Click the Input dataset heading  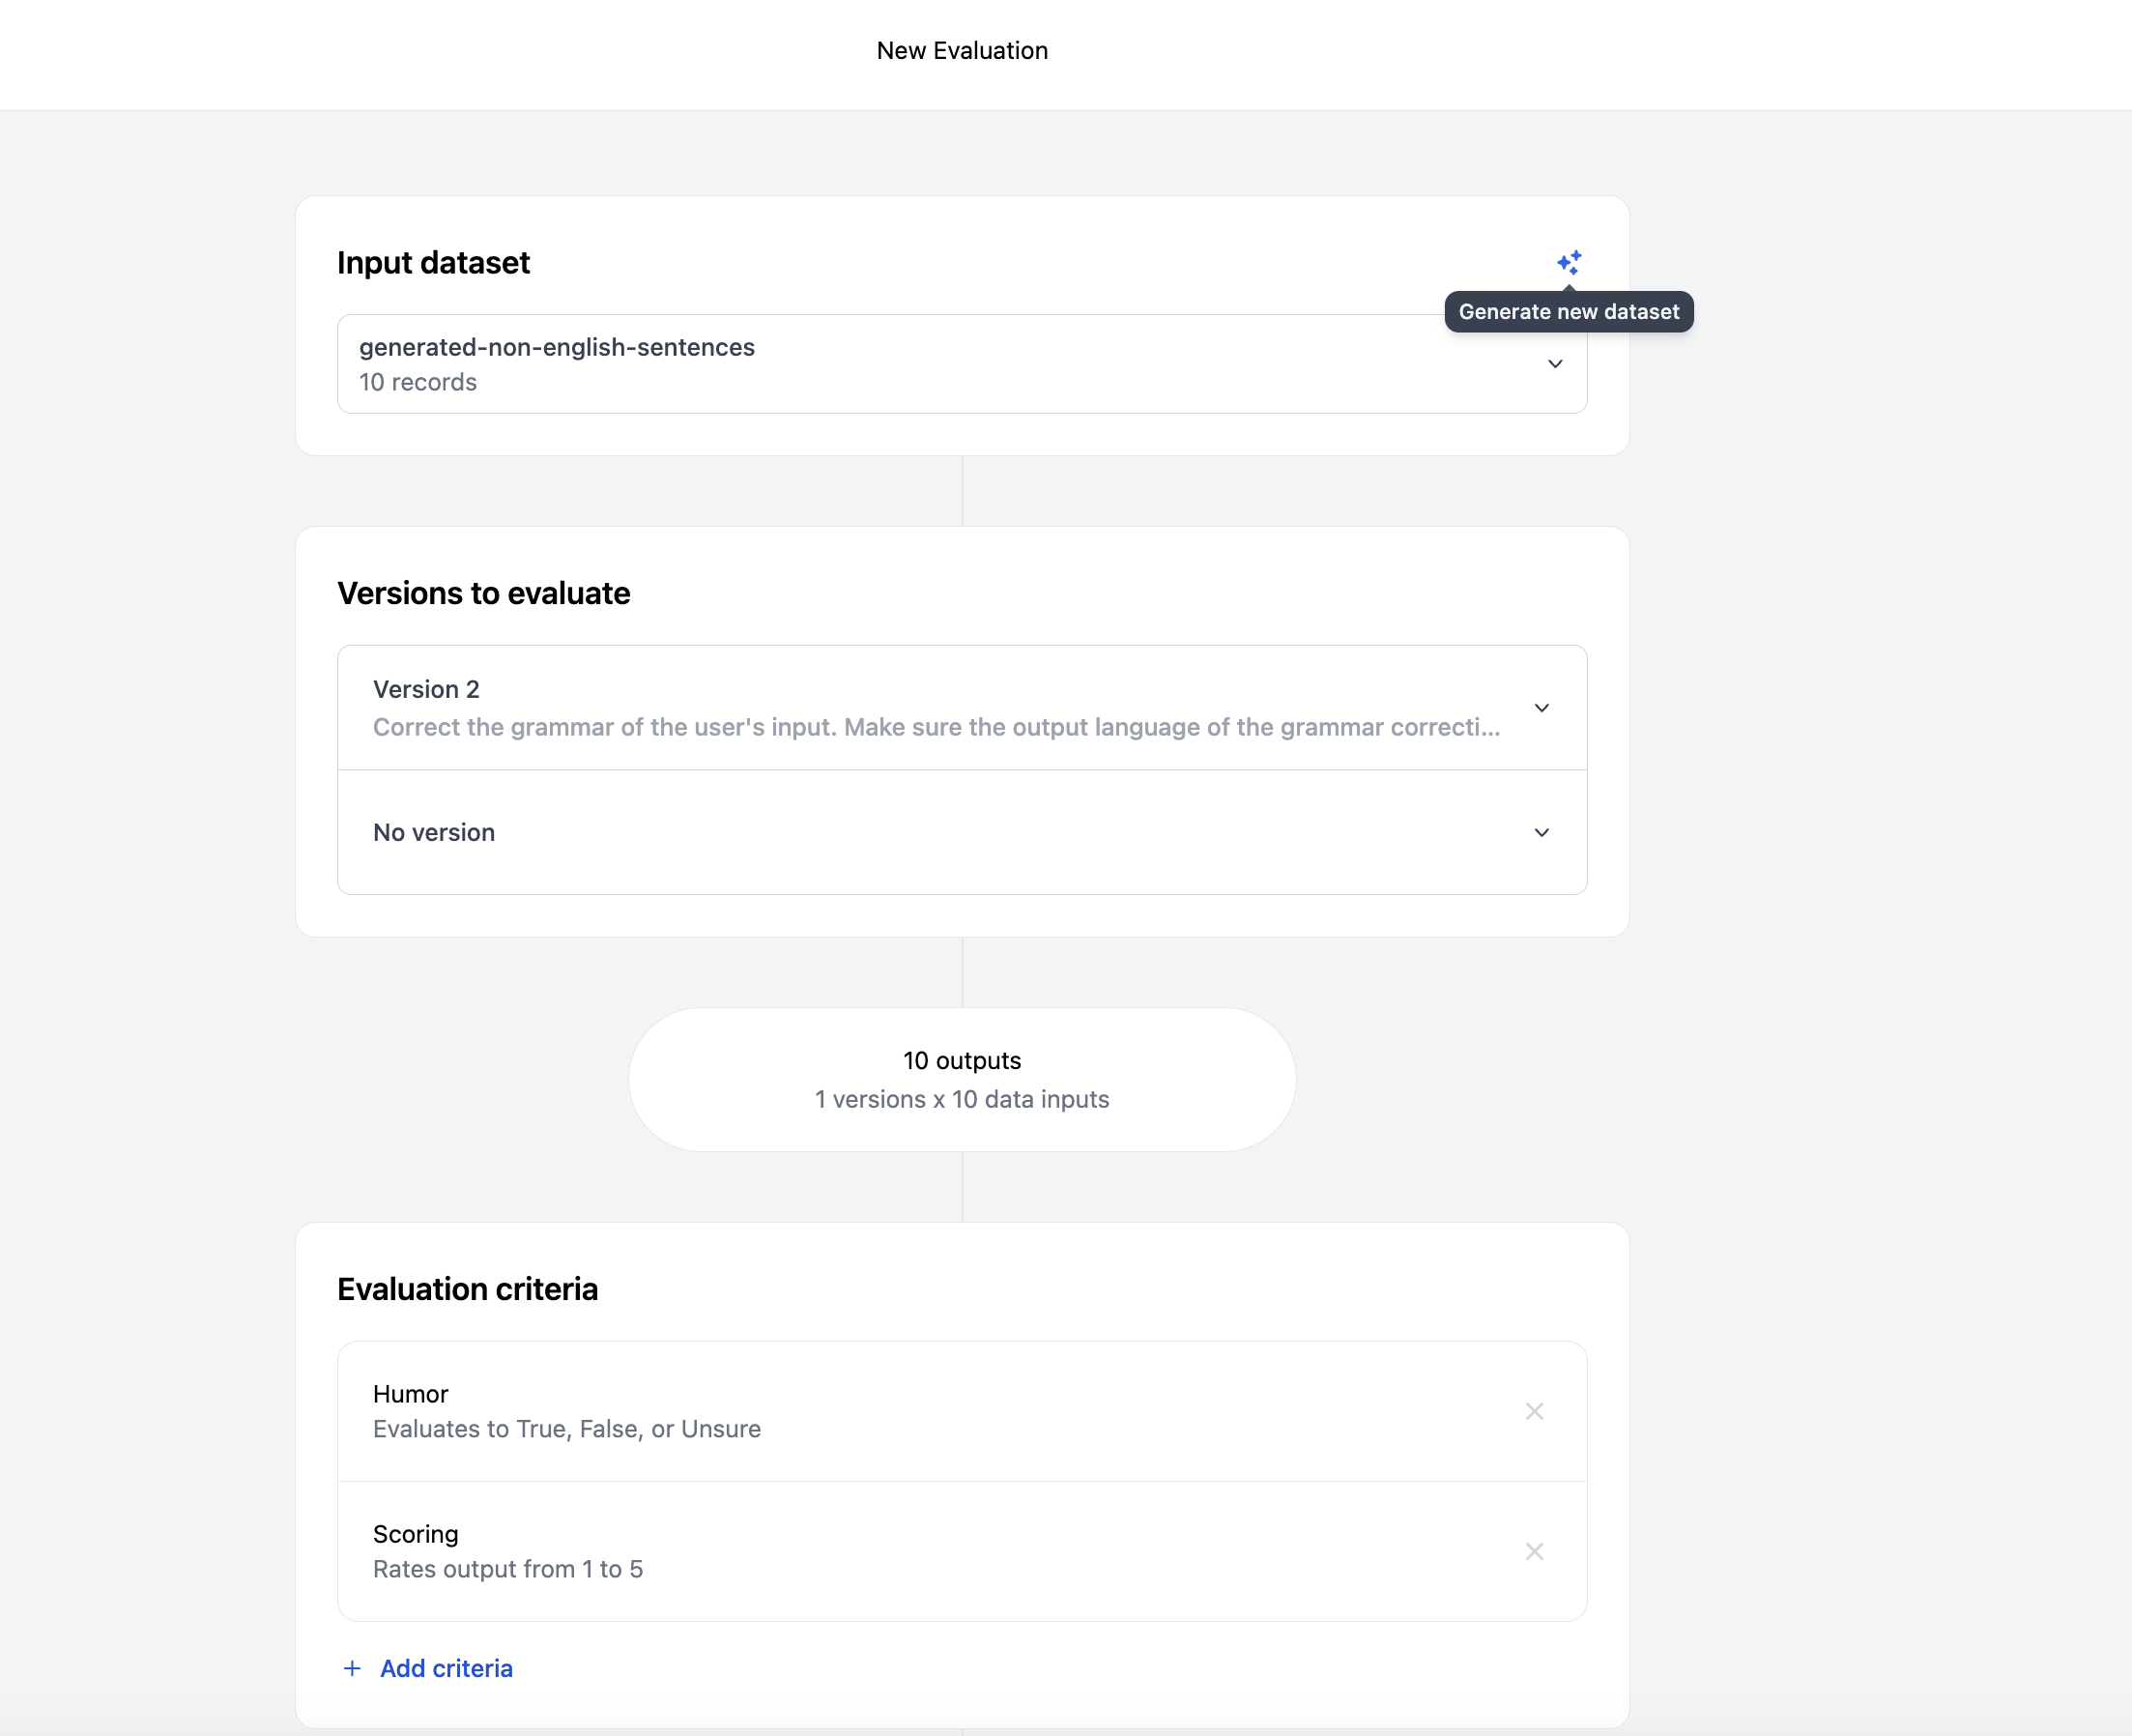click(x=433, y=263)
